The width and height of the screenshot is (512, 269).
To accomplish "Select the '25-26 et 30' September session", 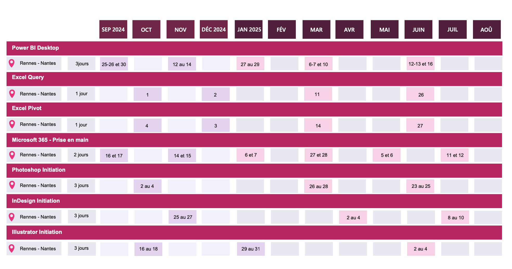I will [114, 64].
